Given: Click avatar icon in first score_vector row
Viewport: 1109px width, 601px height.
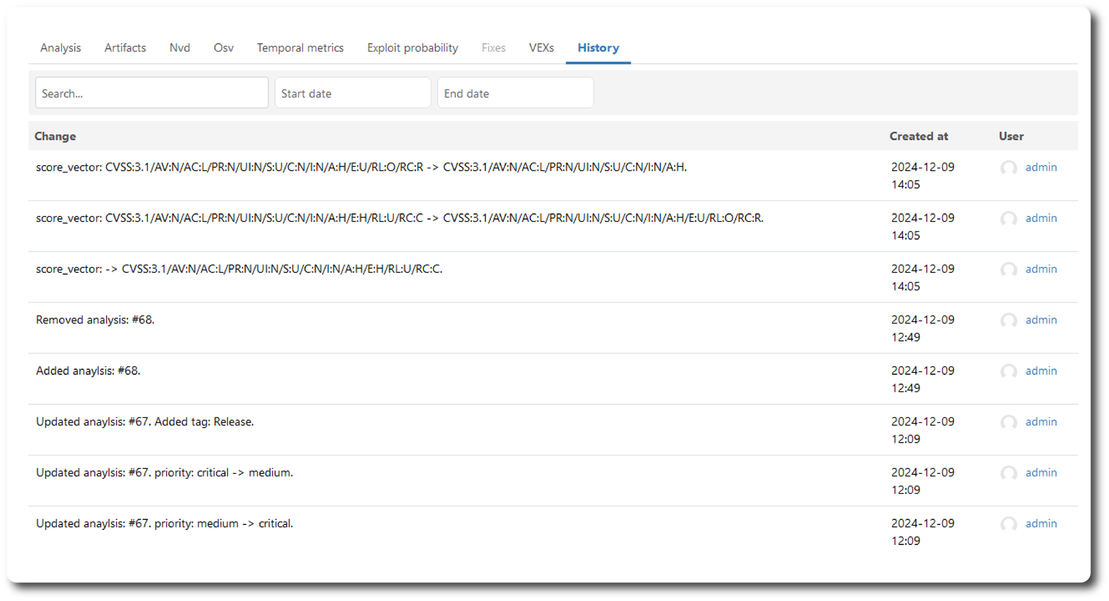Looking at the screenshot, I should [x=1009, y=168].
